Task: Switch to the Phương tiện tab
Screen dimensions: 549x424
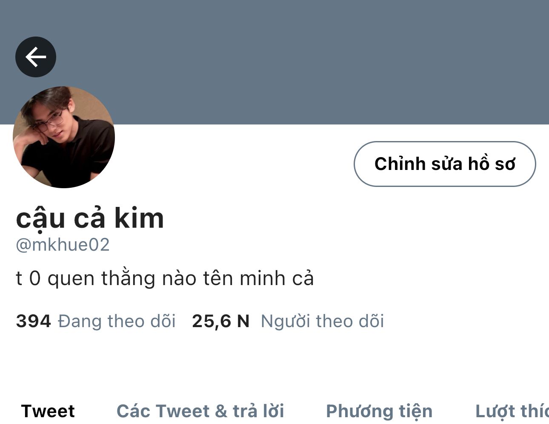Action: coord(379,411)
